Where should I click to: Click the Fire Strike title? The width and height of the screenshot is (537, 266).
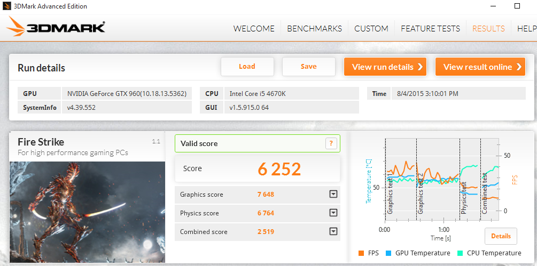41,142
